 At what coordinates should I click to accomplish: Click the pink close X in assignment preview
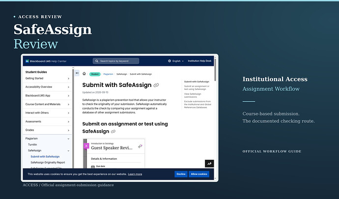(86, 146)
